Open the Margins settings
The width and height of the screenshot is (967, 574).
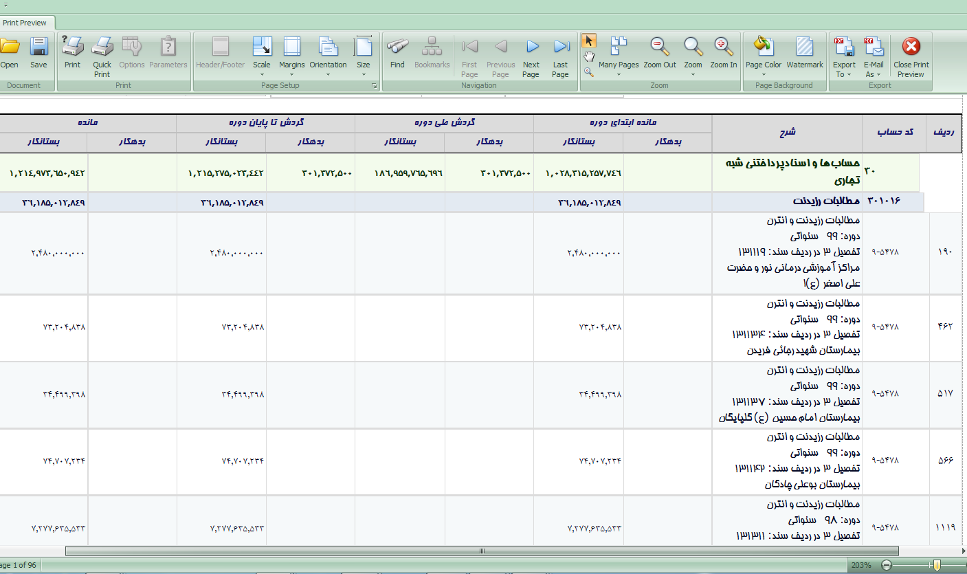[x=292, y=56]
